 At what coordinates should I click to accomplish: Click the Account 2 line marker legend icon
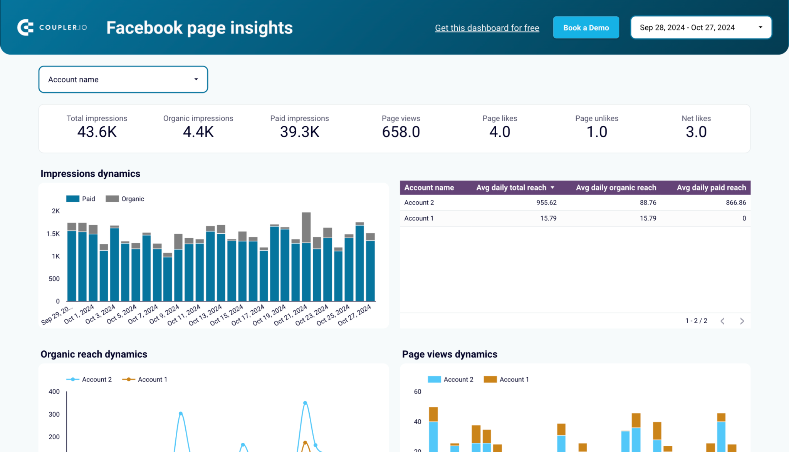coord(72,379)
